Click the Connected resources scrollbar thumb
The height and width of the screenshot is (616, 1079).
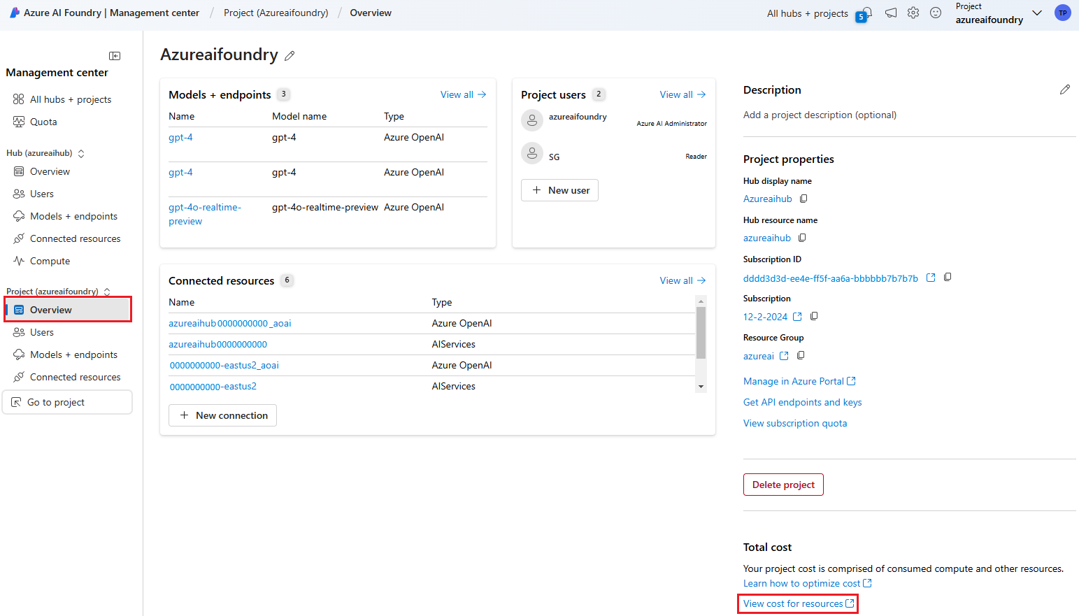701,333
